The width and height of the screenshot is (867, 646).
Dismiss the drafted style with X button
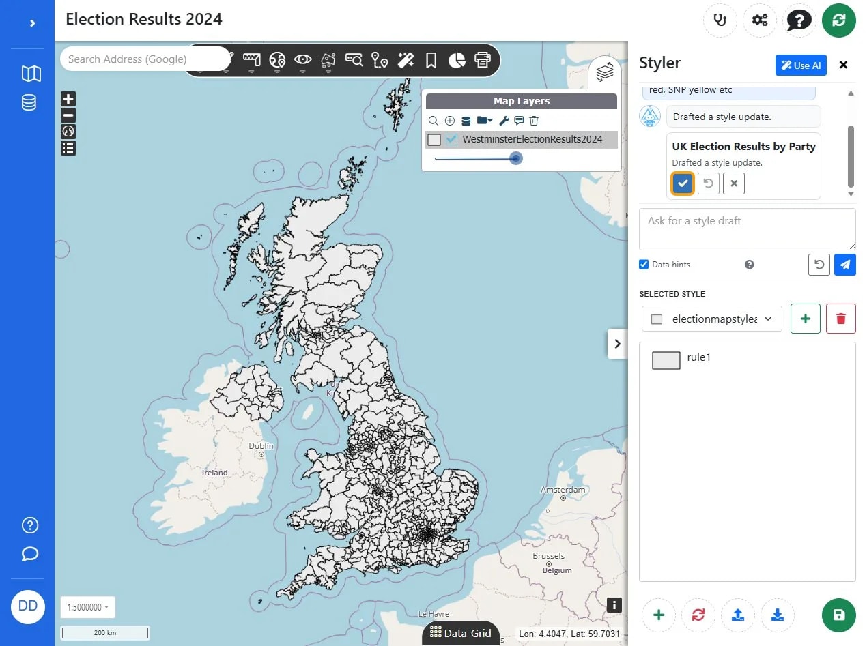pos(734,183)
